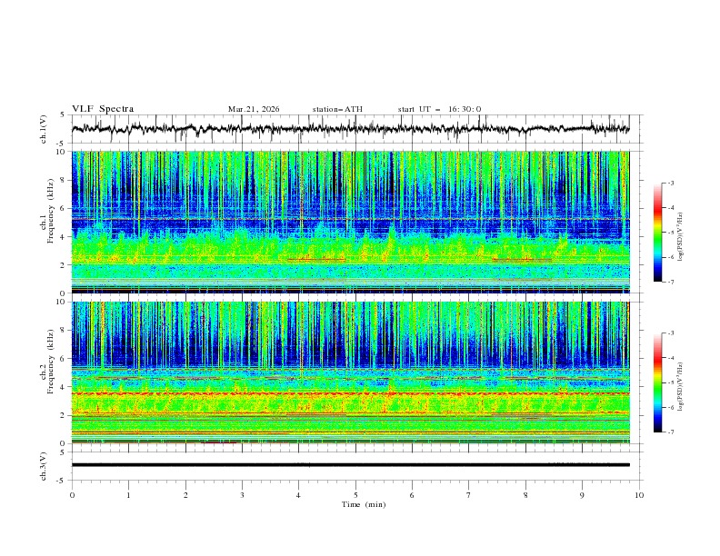The image size is (720, 556).
Task: Click the "5" minute tick label
Action: pyautogui.click(x=355, y=495)
